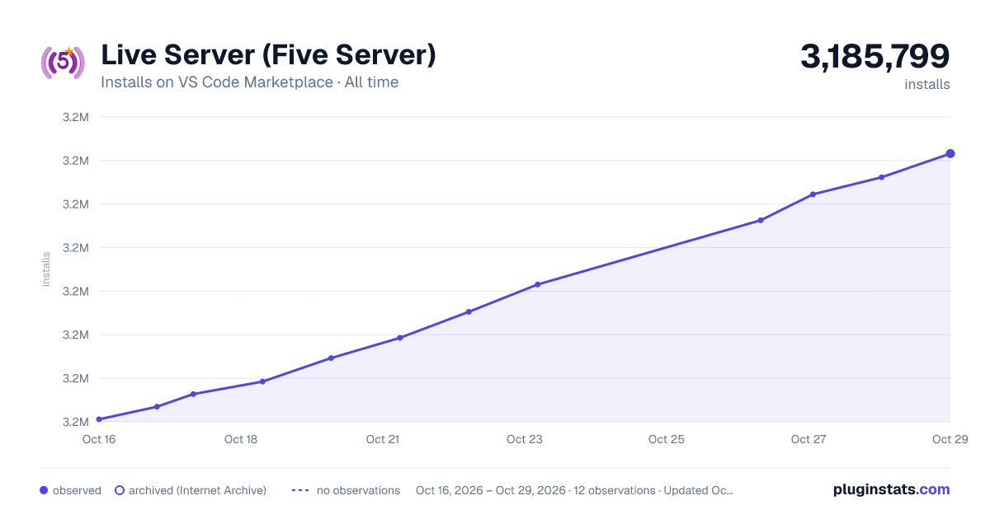Select the first data point at Oct 16
Image resolution: width=990 pixels, height=519 pixels.
click(99, 419)
